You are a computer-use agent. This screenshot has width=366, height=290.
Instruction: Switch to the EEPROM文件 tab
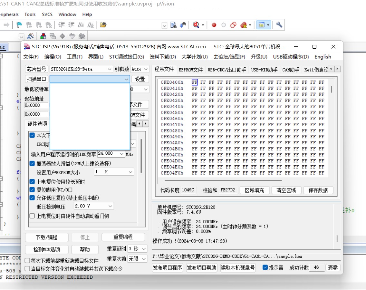click(191, 70)
